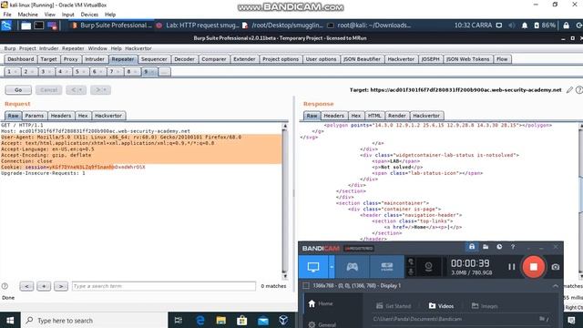Viewport: 583px width, 328px height.
Task: Open the Repeater help question icon
Action: tap(579, 89)
